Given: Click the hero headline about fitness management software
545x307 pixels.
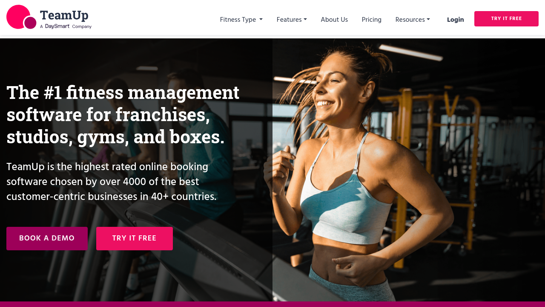Looking at the screenshot, I should [123, 115].
